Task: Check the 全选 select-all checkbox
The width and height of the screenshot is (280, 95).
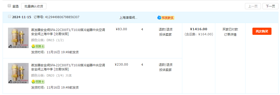Action: (9, 6)
